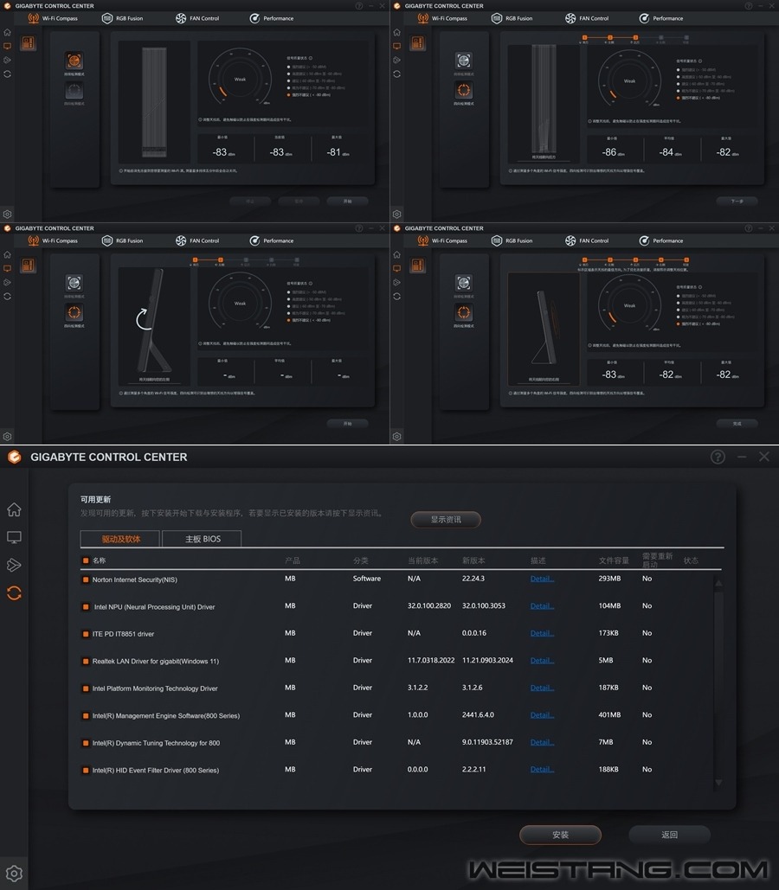Click motherboard device icon in the -86 dBm window
This screenshot has height=890, width=779.
(417, 43)
